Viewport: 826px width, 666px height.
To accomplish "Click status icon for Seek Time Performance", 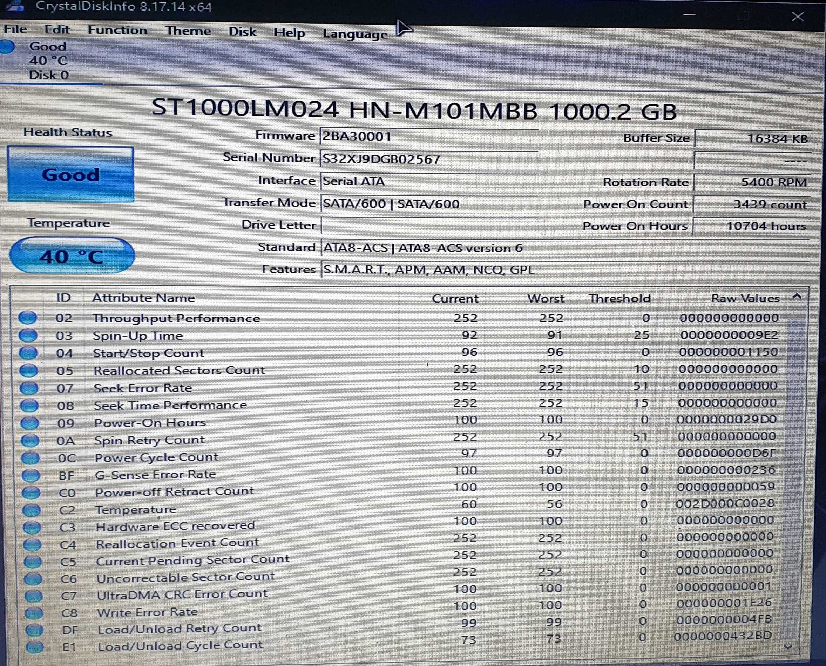I will pos(29,406).
